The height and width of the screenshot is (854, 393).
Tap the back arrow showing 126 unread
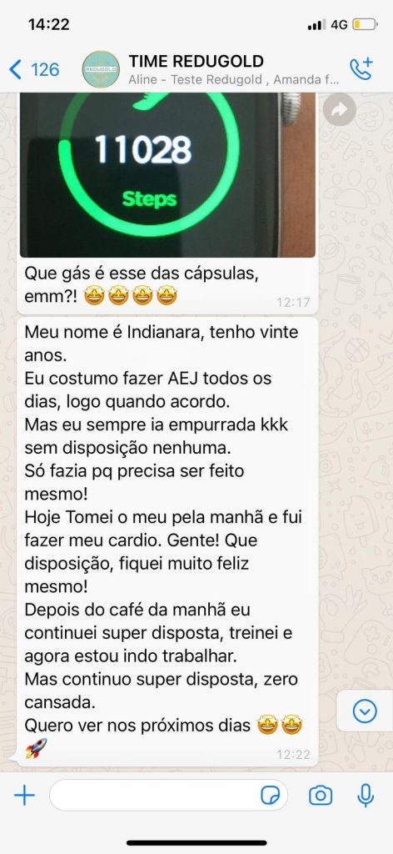pyautogui.click(x=34, y=70)
